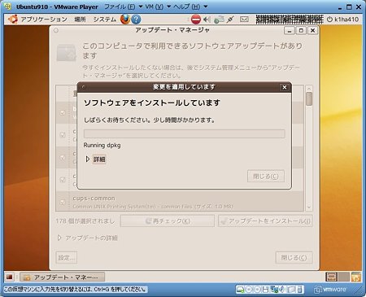
Task: Click the VMware hard disk status icon
Action: 240,290
